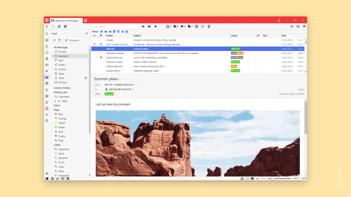Toggle raw message source view icon
Screen dimensions: 351x197
pos(292,27)
